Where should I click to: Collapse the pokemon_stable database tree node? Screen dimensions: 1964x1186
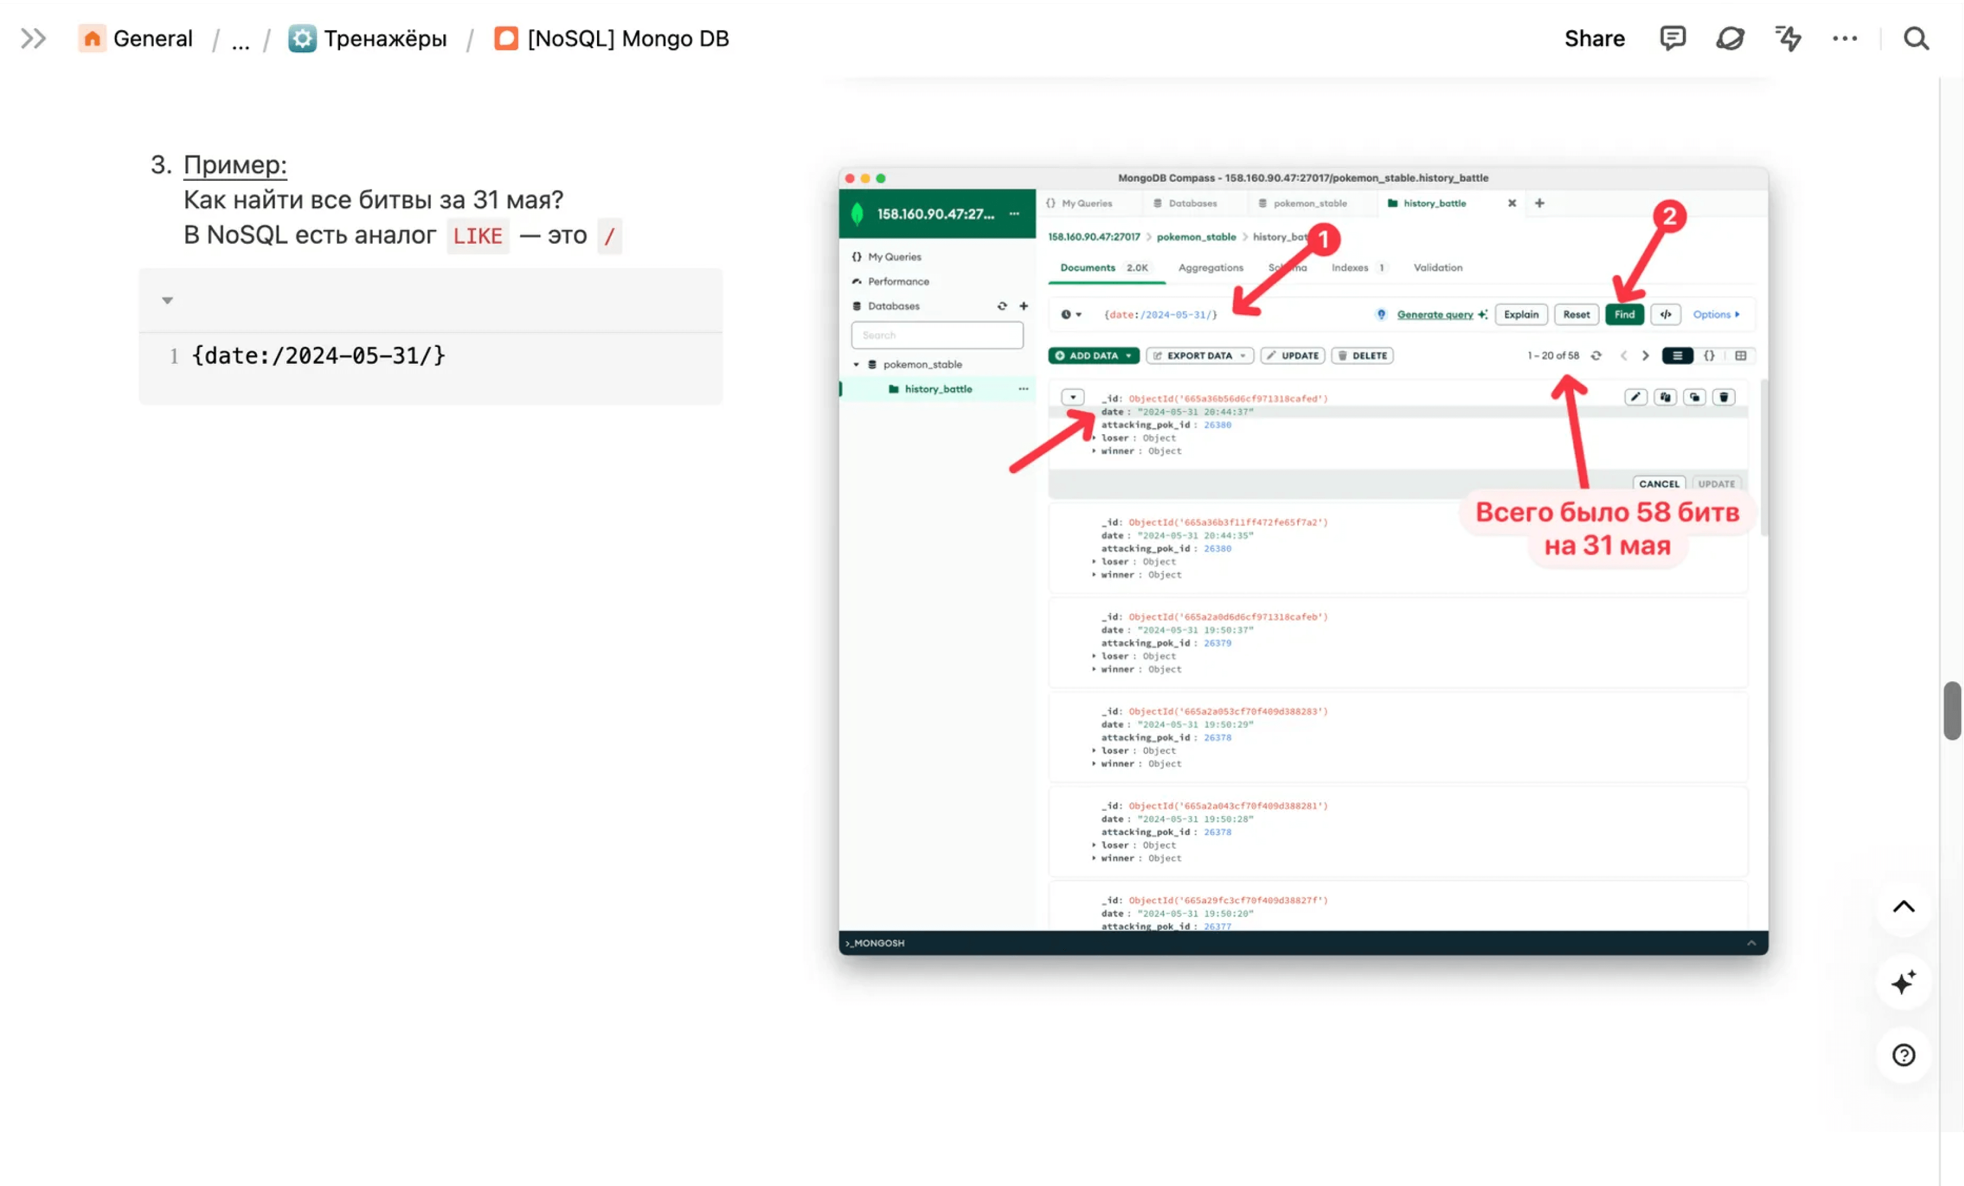856,364
